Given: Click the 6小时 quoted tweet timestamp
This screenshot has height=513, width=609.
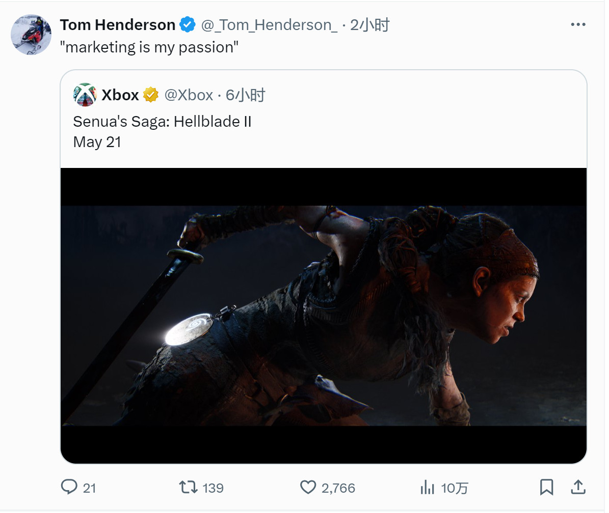Looking at the screenshot, I should pos(246,95).
